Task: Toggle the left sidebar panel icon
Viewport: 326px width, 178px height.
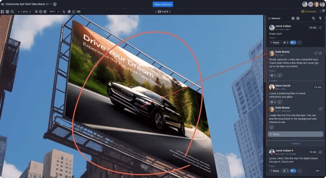Action: click(x=3, y=11)
